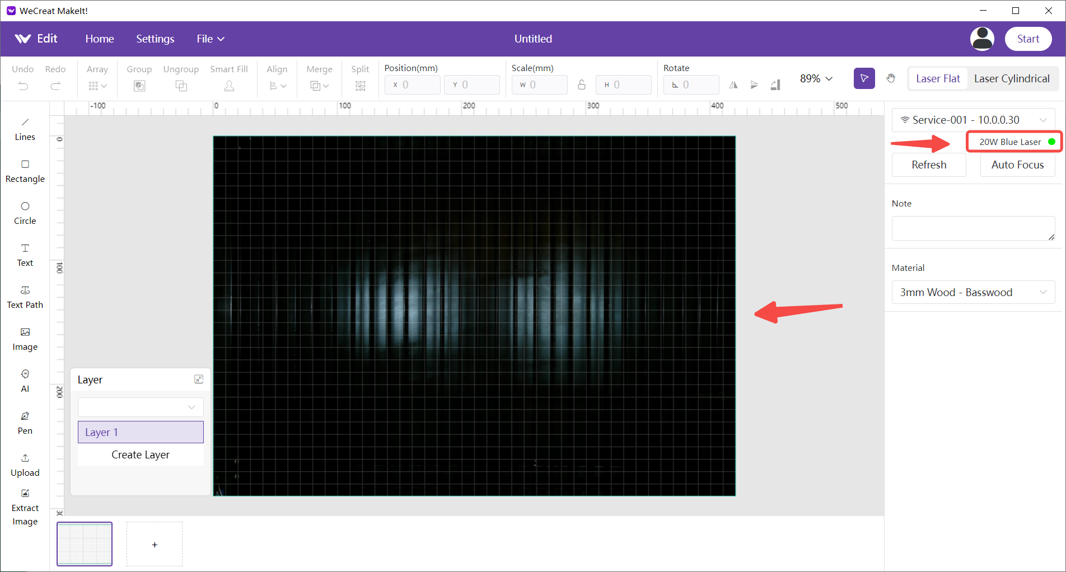This screenshot has width=1066, height=572.
Task: Click the Undo arrow
Action: coord(23,86)
